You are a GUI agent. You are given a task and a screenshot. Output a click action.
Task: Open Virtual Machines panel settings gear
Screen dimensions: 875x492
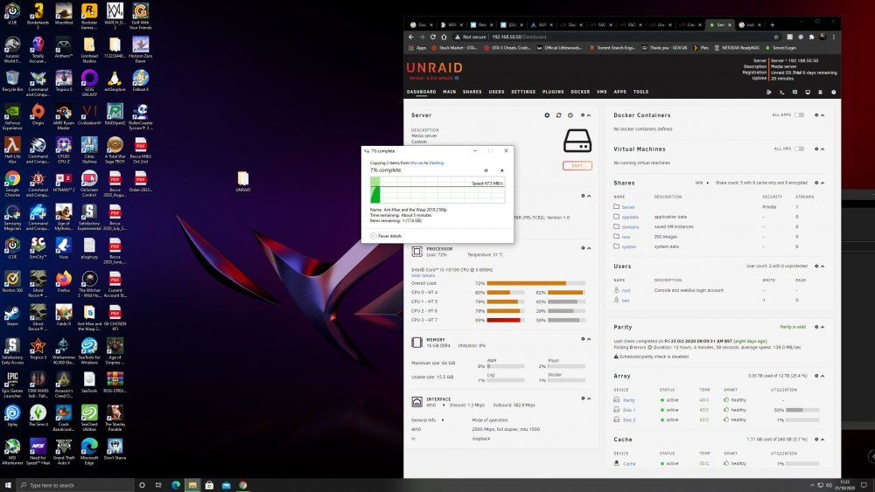[x=816, y=149]
